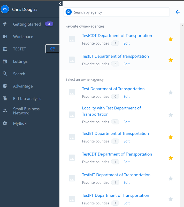Open the Chris Douglas user profile menu

pos(25,10)
